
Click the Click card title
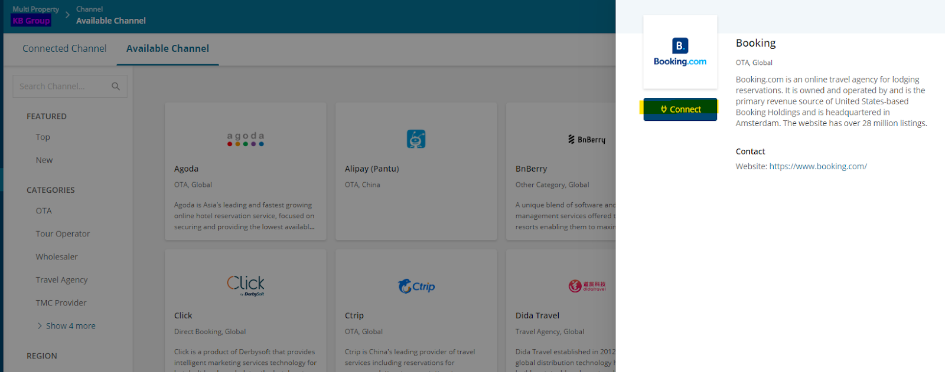tap(183, 315)
